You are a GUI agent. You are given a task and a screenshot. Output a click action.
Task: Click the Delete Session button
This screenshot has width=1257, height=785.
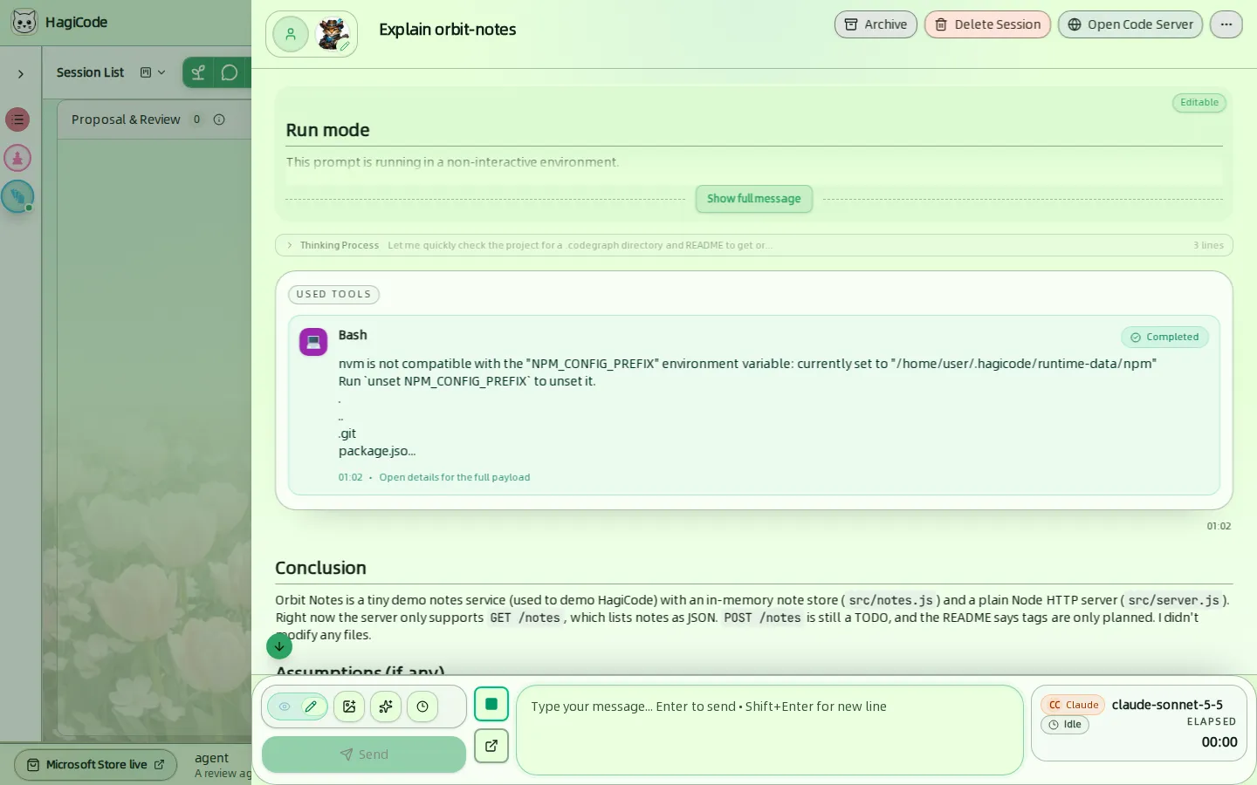(987, 24)
